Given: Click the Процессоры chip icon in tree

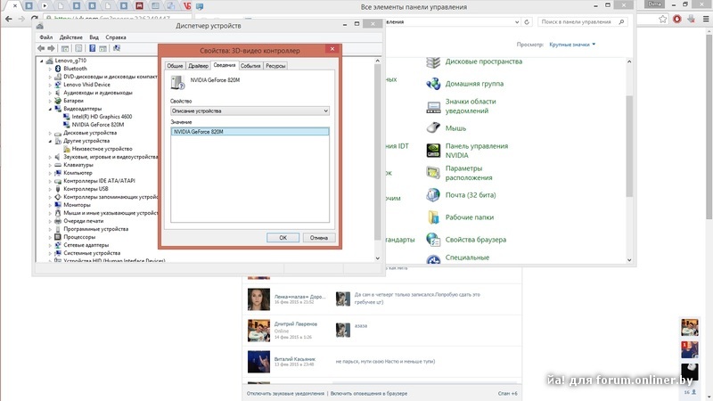Looking at the screenshot, I should [x=58, y=237].
